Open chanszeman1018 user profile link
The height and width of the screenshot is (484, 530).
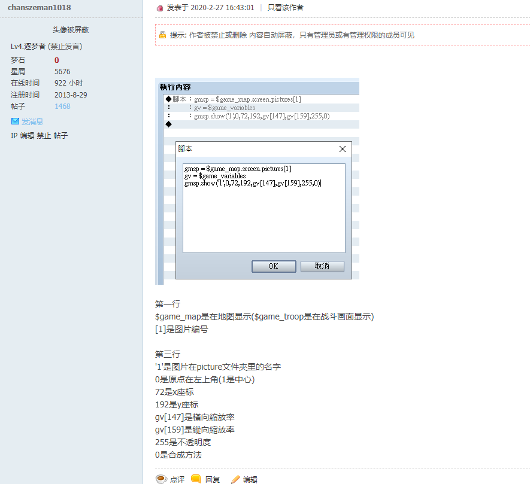click(39, 7)
